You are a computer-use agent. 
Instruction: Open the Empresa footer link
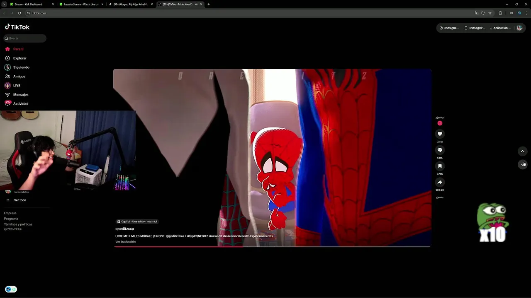pos(10,213)
